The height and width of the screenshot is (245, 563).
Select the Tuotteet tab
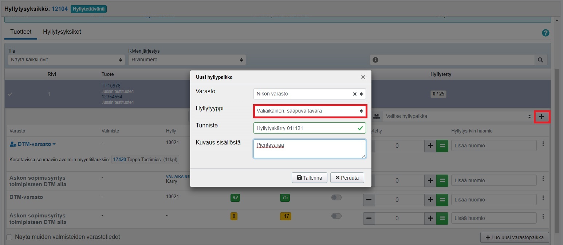point(21,32)
